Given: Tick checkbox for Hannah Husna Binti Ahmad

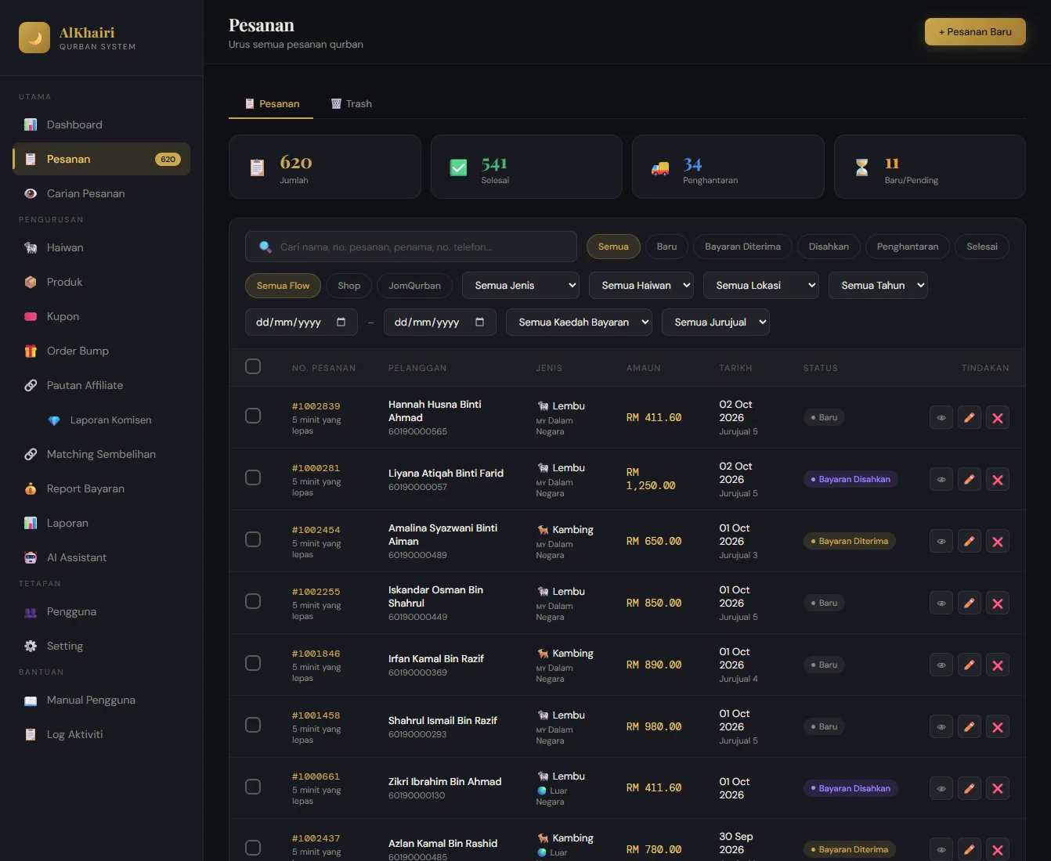Looking at the screenshot, I should [x=253, y=416].
